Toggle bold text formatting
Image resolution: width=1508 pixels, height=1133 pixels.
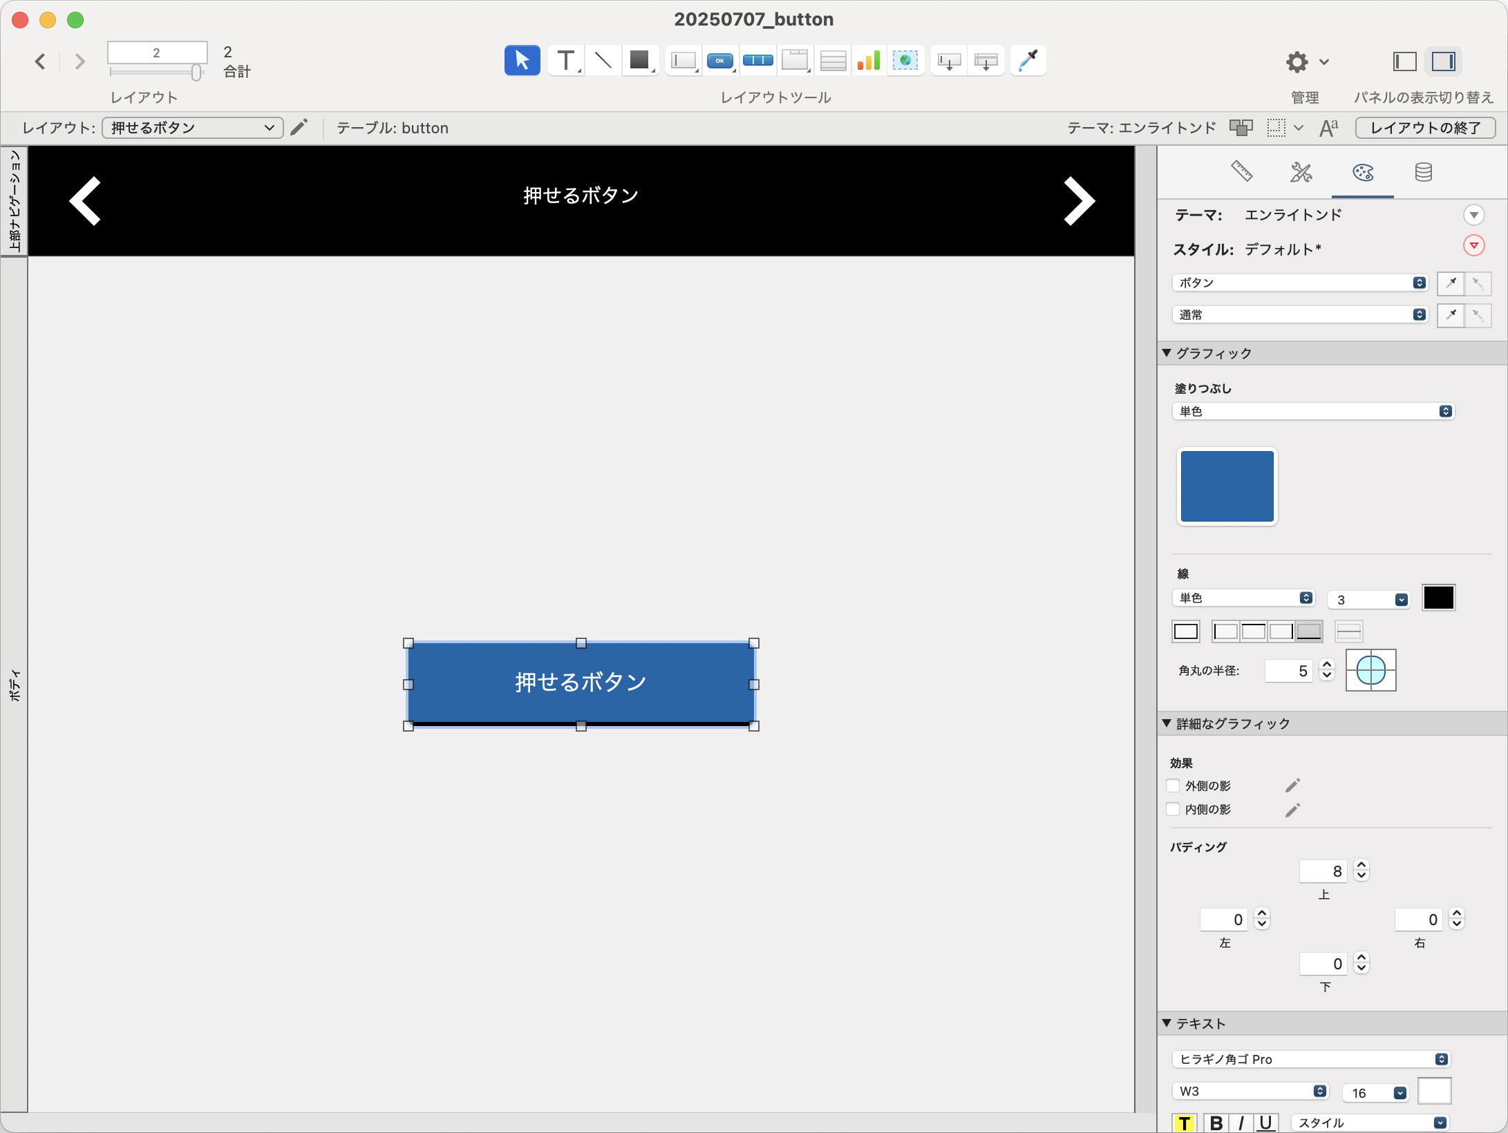(x=1216, y=1123)
